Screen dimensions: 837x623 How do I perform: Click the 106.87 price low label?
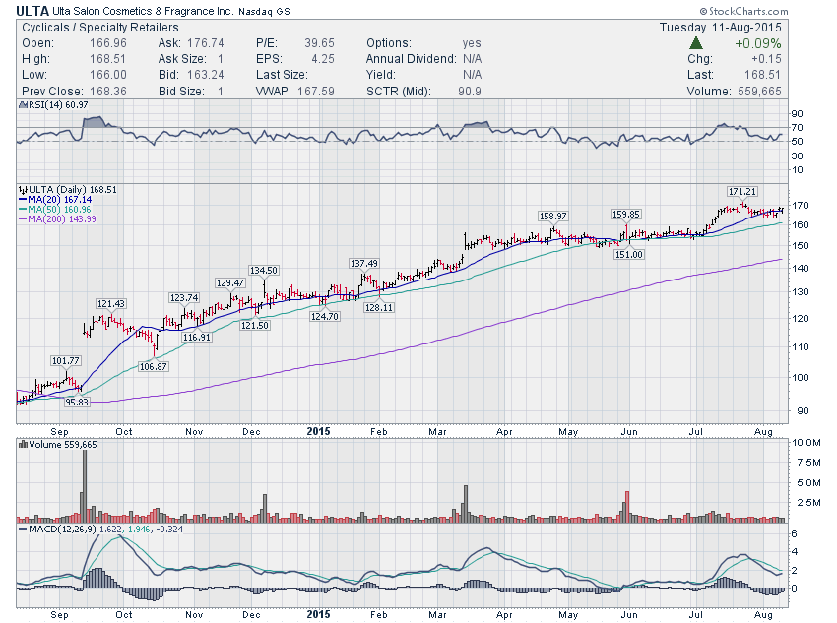pyautogui.click(x=153, y=366)
